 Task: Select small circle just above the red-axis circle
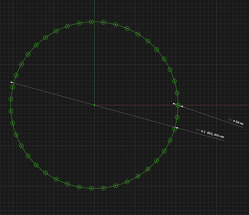coord(177,93)
